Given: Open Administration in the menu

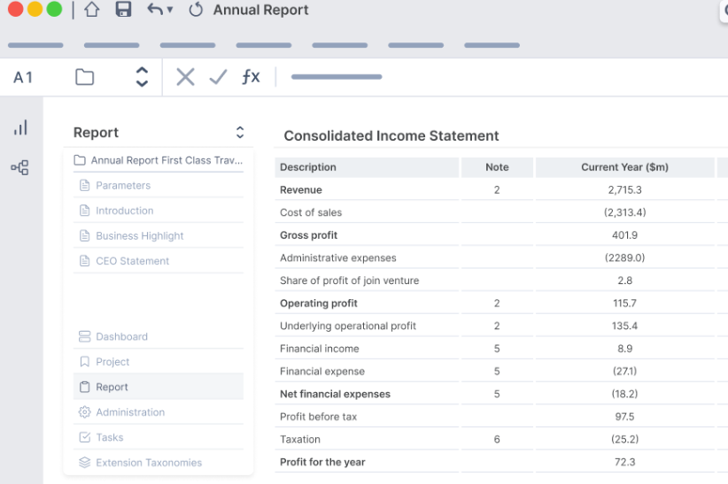Looking at the screenshot, I should coord(159,412).
